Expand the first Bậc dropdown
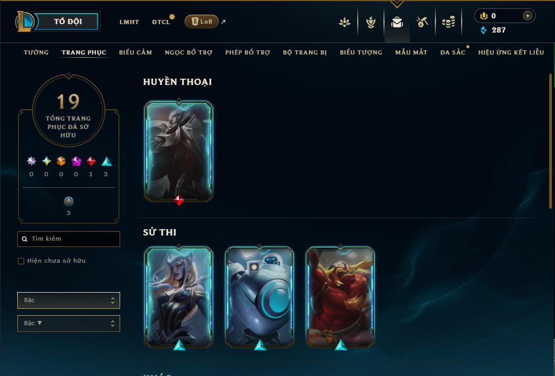 pos(69,300)
